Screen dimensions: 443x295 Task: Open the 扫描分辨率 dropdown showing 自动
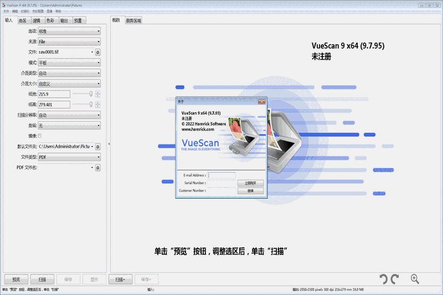tap(69, 115)
